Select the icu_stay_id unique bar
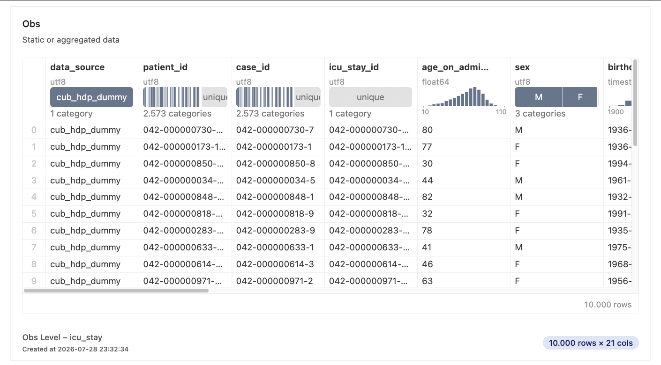 coord(370,97)
